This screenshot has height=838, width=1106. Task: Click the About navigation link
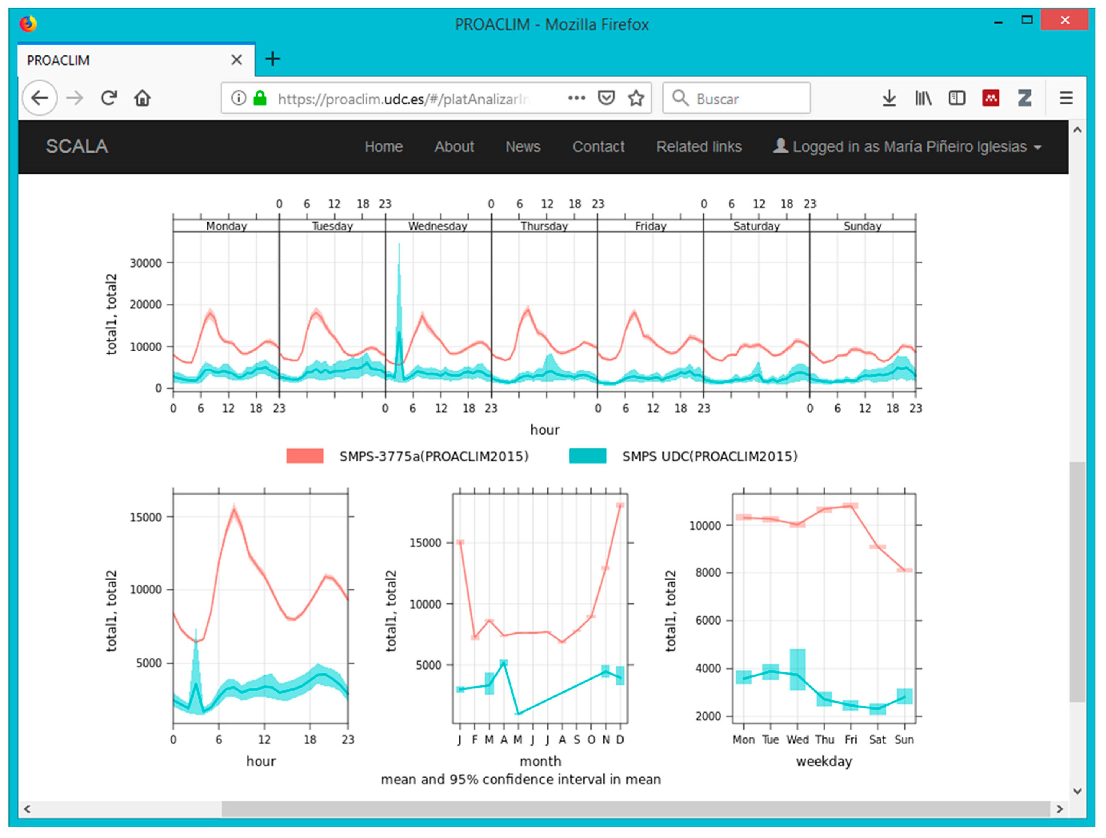click(454, 146)
